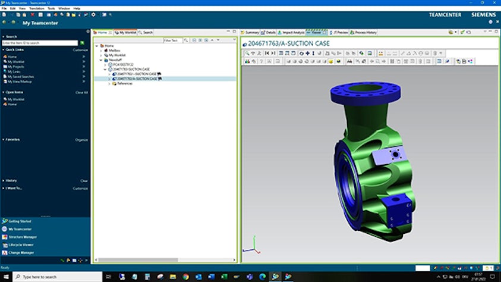The height and width of the screenshot is (282, 501).
Task: Click the gear icon in main toolbar
Action: [x=93, y=15]
